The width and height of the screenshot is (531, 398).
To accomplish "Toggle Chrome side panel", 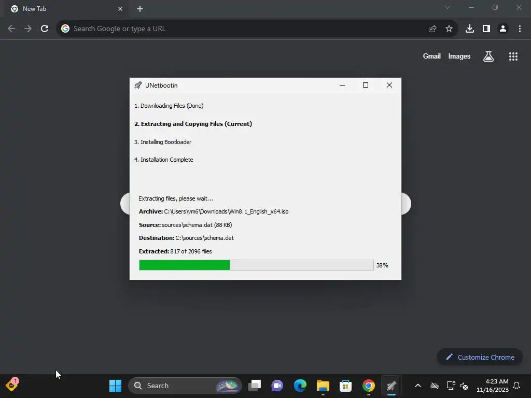I will pos(486,29).
